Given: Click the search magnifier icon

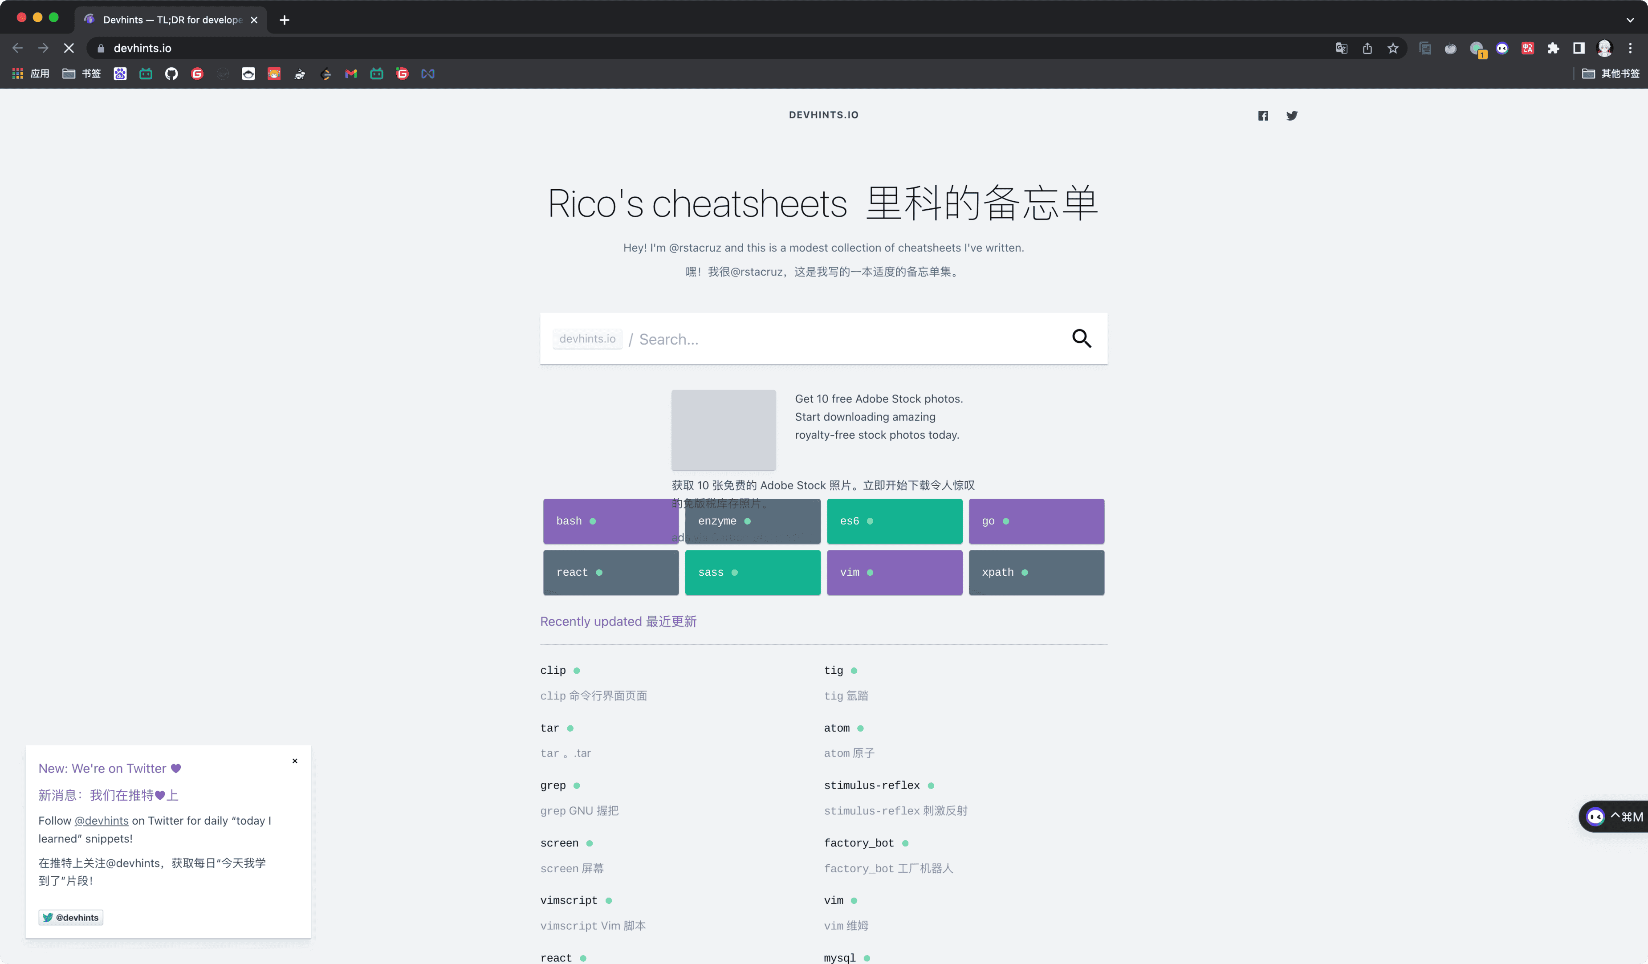Looking at the screenshot, I should [1082, 338].
